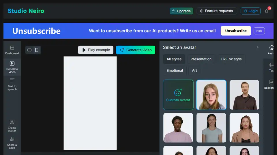The image size is (277, 155).
Task: Open the Dashboard sidebar item
Action: 12,50
